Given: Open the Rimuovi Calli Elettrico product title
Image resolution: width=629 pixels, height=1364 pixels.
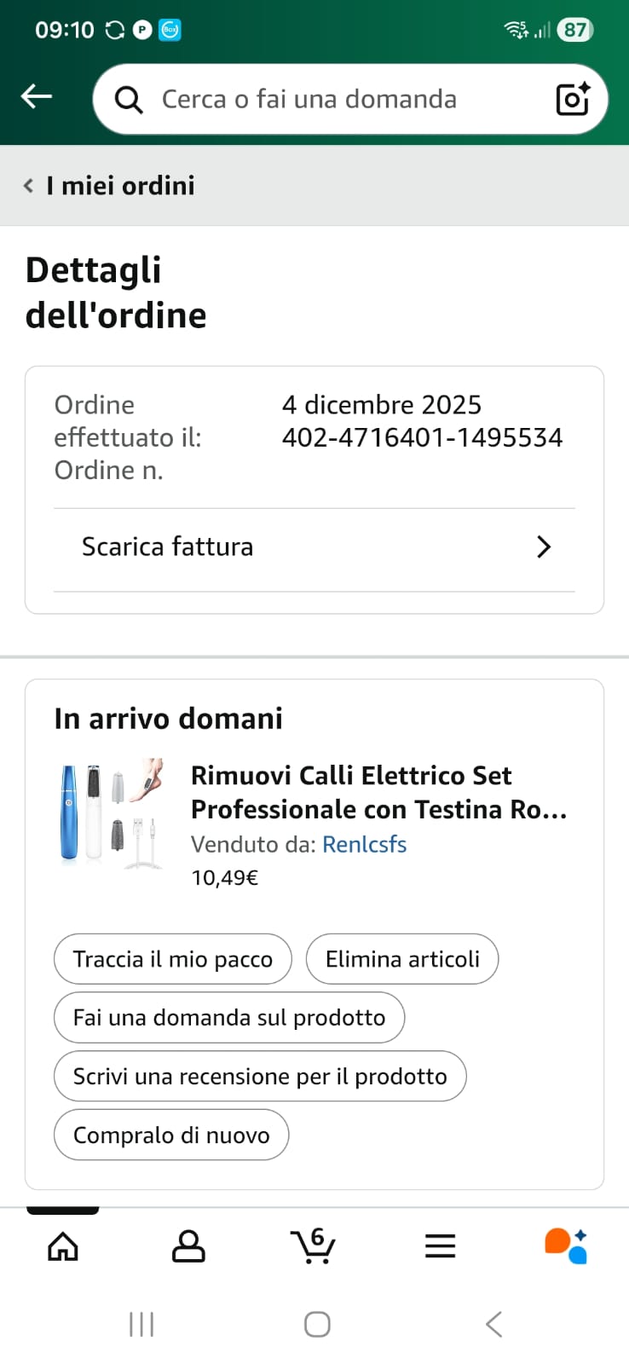Looking at the screenshot, I should (x=378, y=792).
